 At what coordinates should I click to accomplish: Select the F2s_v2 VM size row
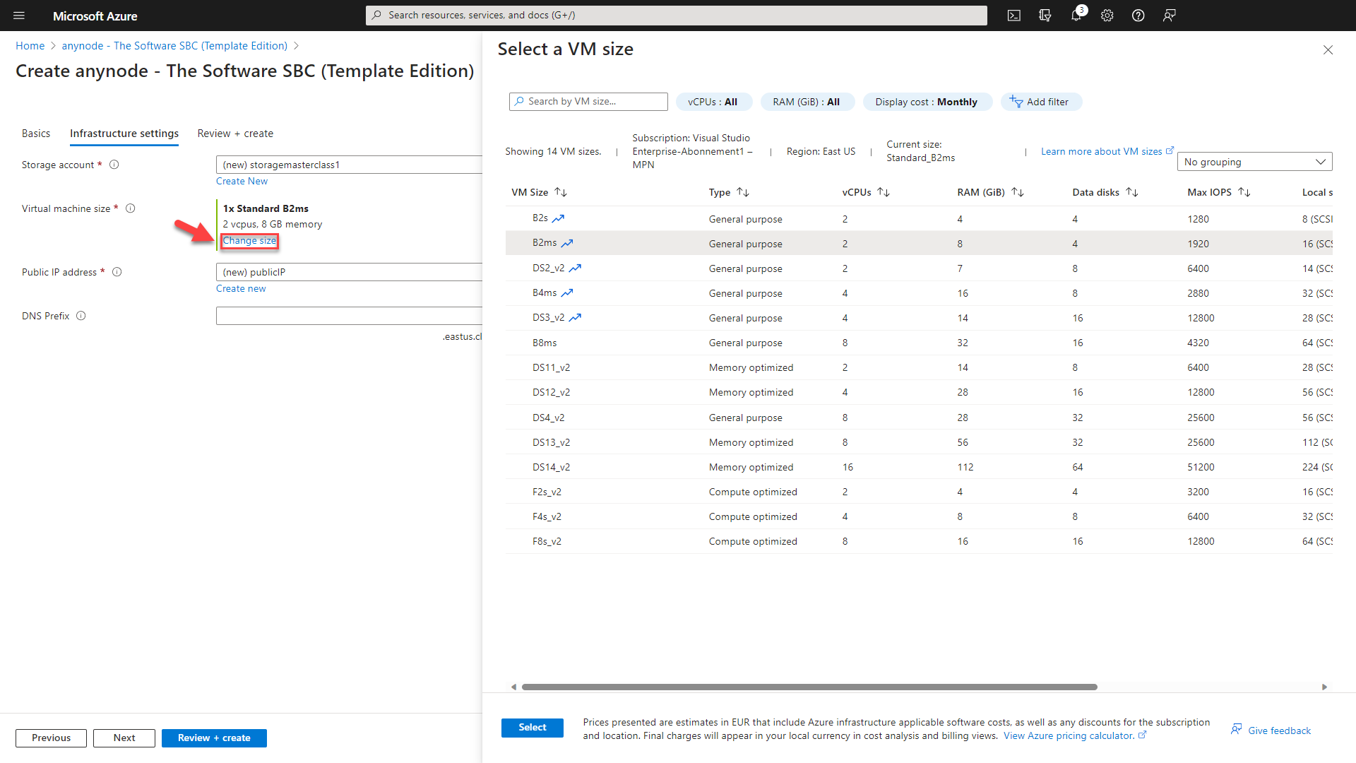coord(919,492)
